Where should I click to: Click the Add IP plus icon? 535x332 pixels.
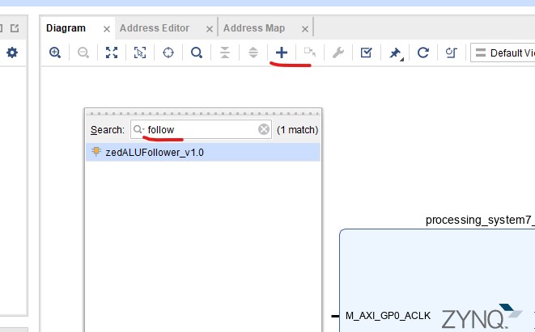tap(282, 53)
